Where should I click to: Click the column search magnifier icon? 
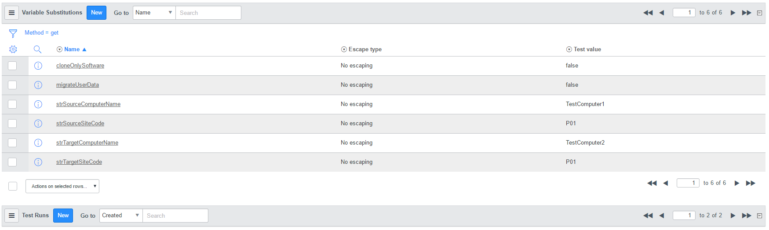pyautogui.click(x=37, y=50)
